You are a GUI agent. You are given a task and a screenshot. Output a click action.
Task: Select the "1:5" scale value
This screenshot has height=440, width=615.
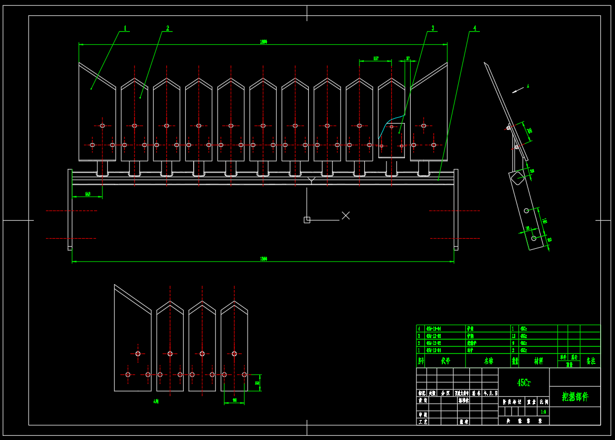pyautogui.click(x=543, y=411)
